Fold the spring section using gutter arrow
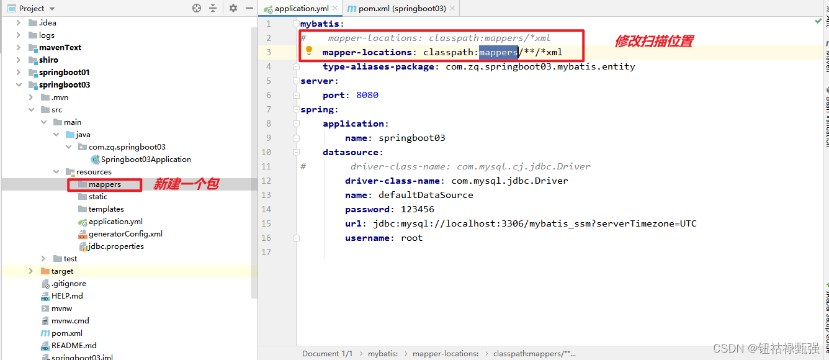The height and width of the screenshot is (360, 829). [296, 109]
